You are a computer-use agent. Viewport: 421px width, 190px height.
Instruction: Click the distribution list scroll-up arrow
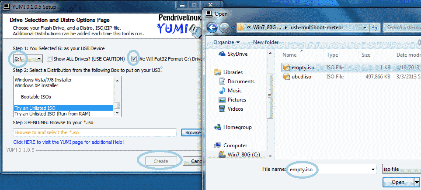117,80
